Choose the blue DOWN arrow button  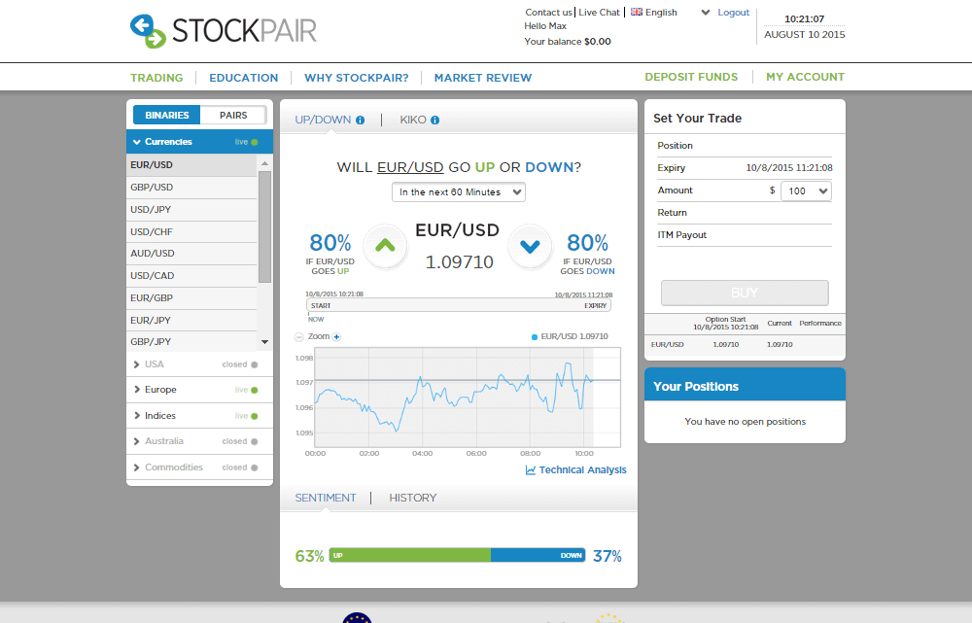click(x=530, y=246)
